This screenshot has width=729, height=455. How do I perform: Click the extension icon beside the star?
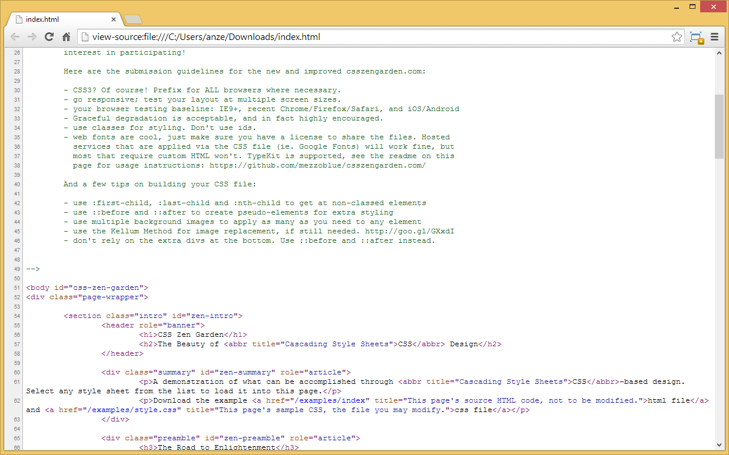pyautogui.click(x=697, y=37)
